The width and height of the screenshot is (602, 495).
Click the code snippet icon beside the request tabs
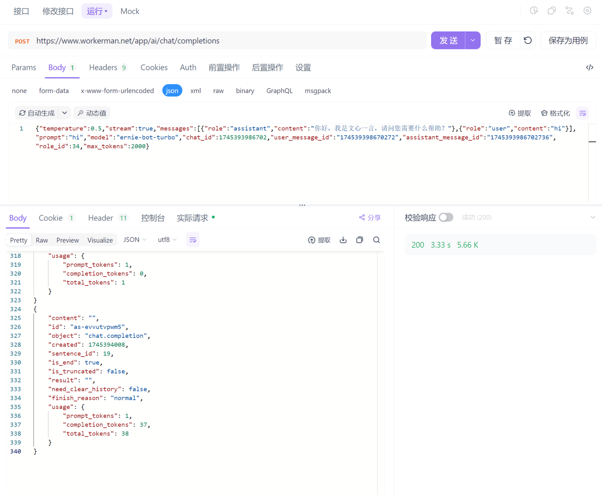coord(589,68)
